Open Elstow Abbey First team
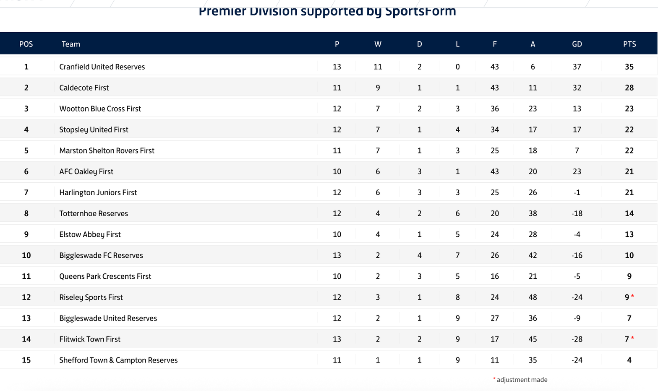Viewport: 658px width, 391px height. [90, 234]
